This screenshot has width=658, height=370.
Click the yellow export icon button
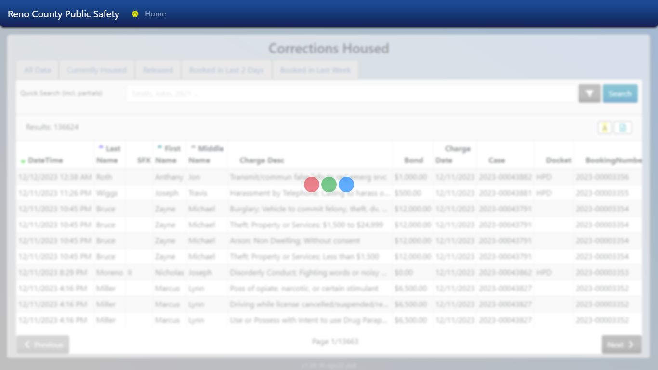click(605, 128)
